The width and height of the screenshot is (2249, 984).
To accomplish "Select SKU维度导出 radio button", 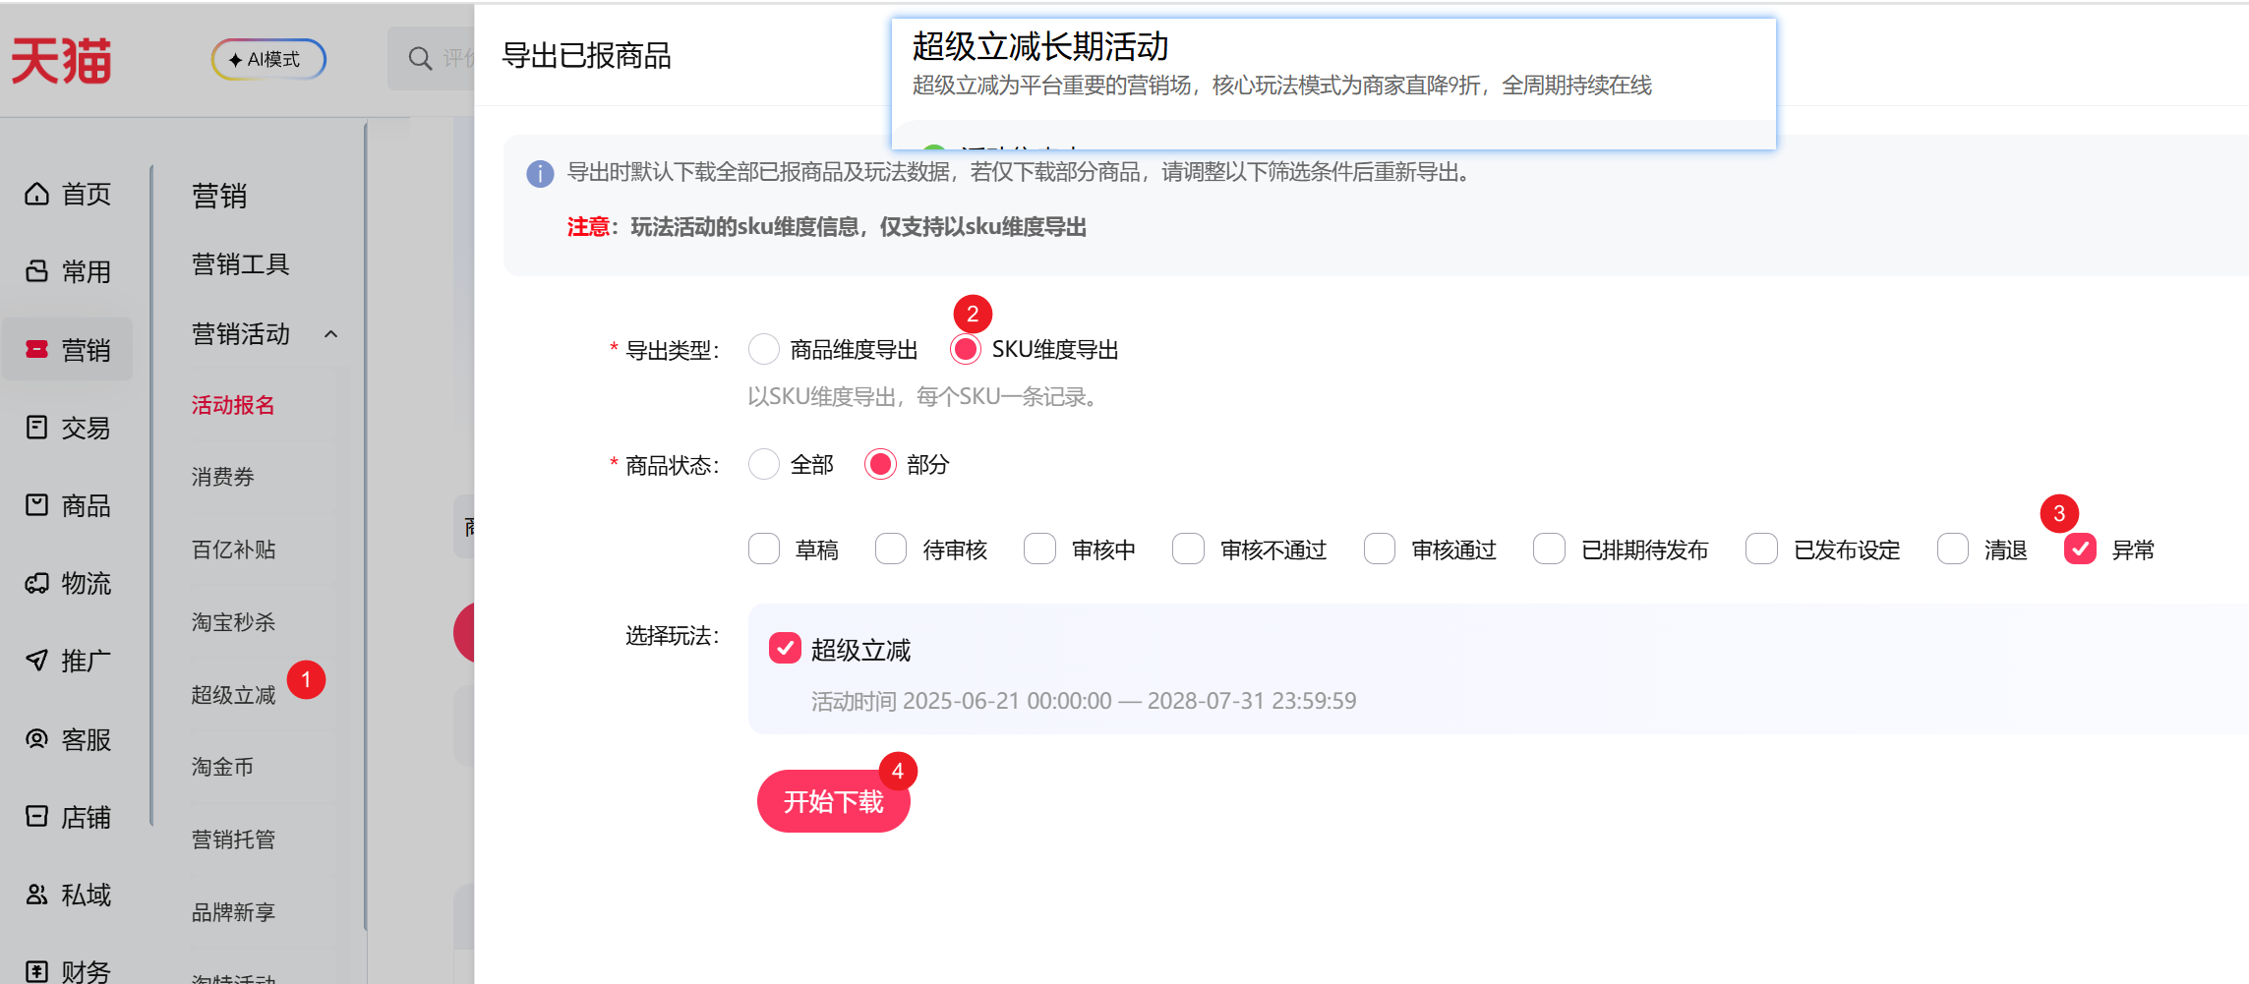I will [966, 349].
